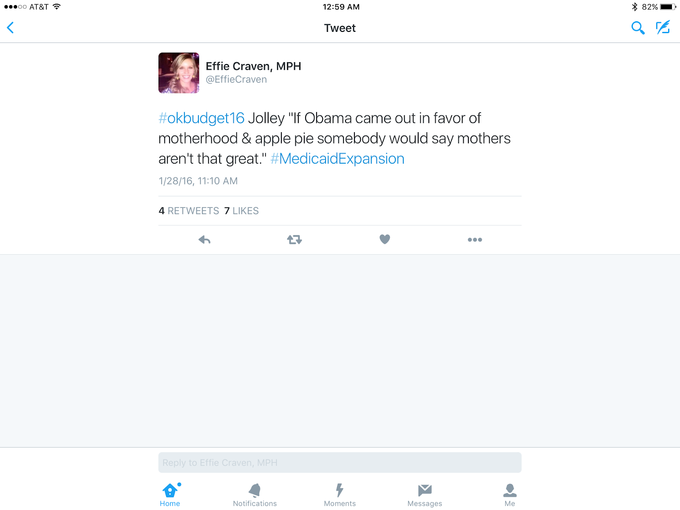The width and height of the screenshot is (680, 510).
Task: Reply to the tweet with the arrow icon
Action: [x=204, y=240]
